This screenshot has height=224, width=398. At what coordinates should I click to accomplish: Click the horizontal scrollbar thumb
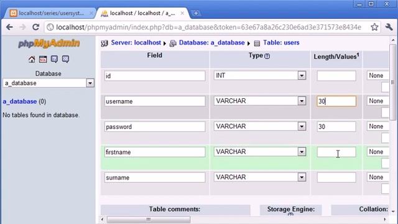149,219
